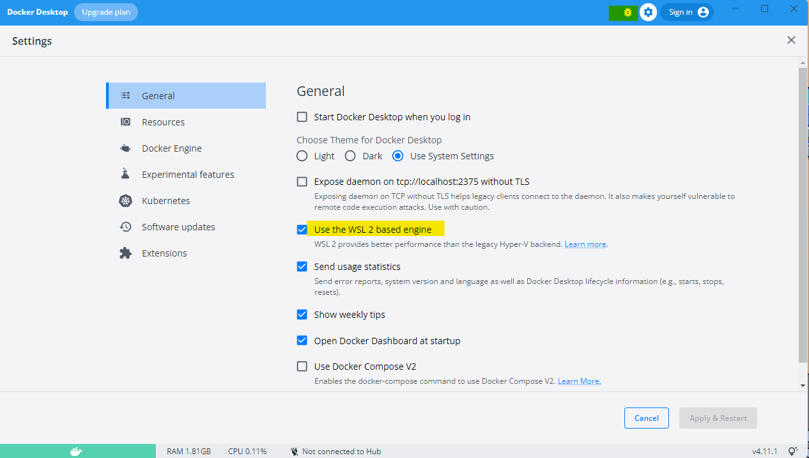Click the Resources disk icon
809x458 pixels.
point(126,122)
